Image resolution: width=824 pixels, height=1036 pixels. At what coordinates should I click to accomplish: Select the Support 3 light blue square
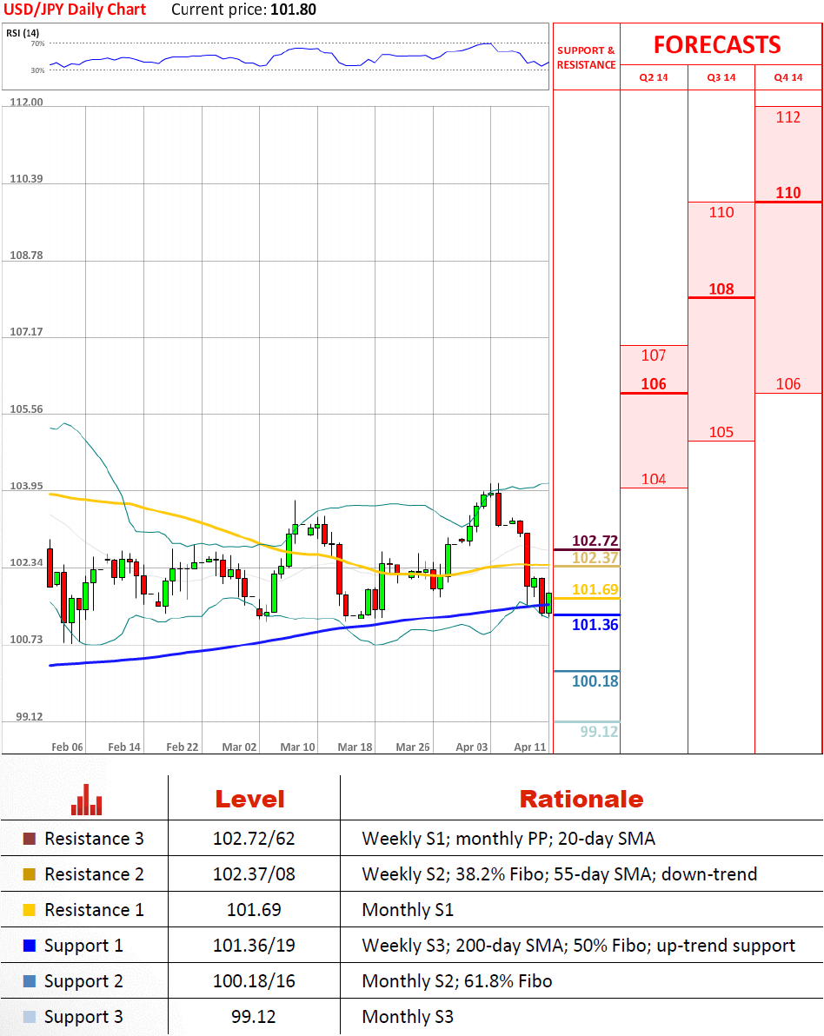point(29,1017)
